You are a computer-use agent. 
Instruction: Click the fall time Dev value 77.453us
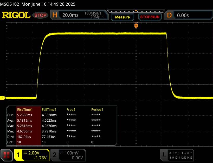[x=49, y=137]
